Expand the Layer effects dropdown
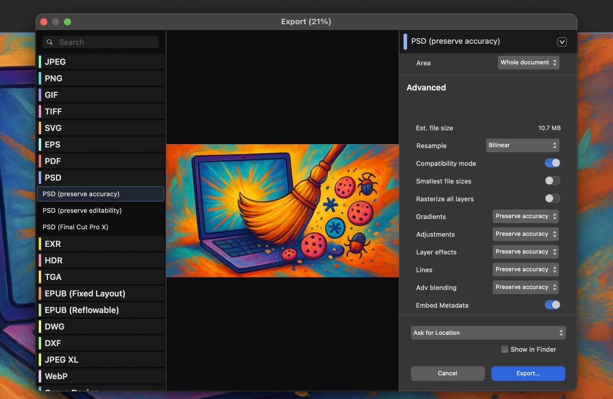 [x=525, y=252]
